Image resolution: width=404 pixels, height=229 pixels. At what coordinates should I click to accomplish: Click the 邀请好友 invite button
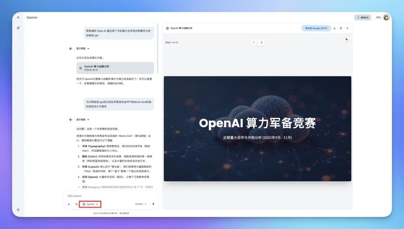(x=362, y=17)
